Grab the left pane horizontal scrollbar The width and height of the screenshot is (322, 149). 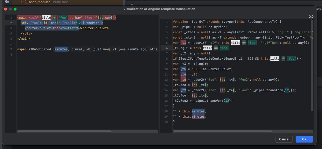point(64,131)
